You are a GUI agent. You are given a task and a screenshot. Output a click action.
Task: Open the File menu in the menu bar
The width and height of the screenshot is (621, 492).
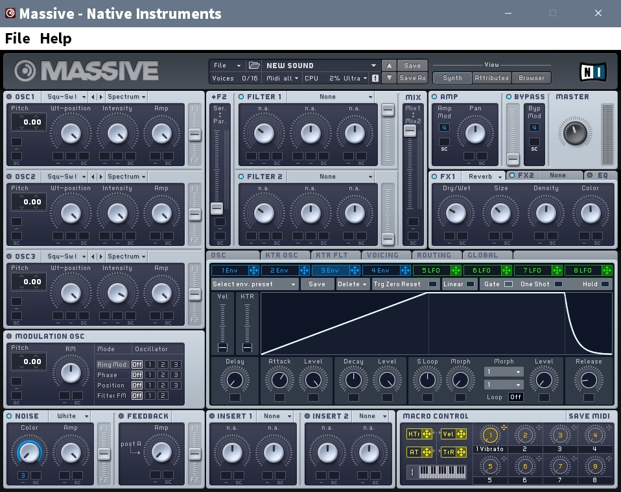tap(18, 38)
